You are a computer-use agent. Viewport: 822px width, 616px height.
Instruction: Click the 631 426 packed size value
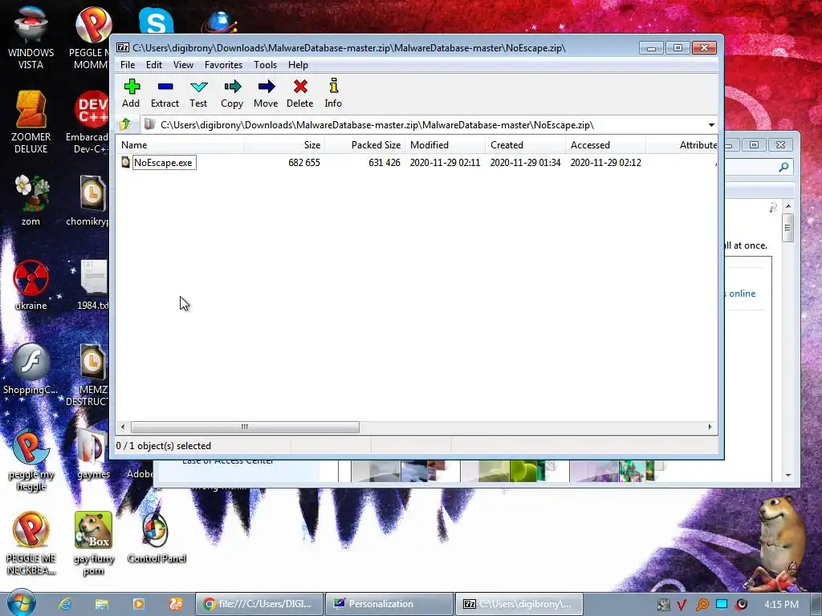(385, 162)
